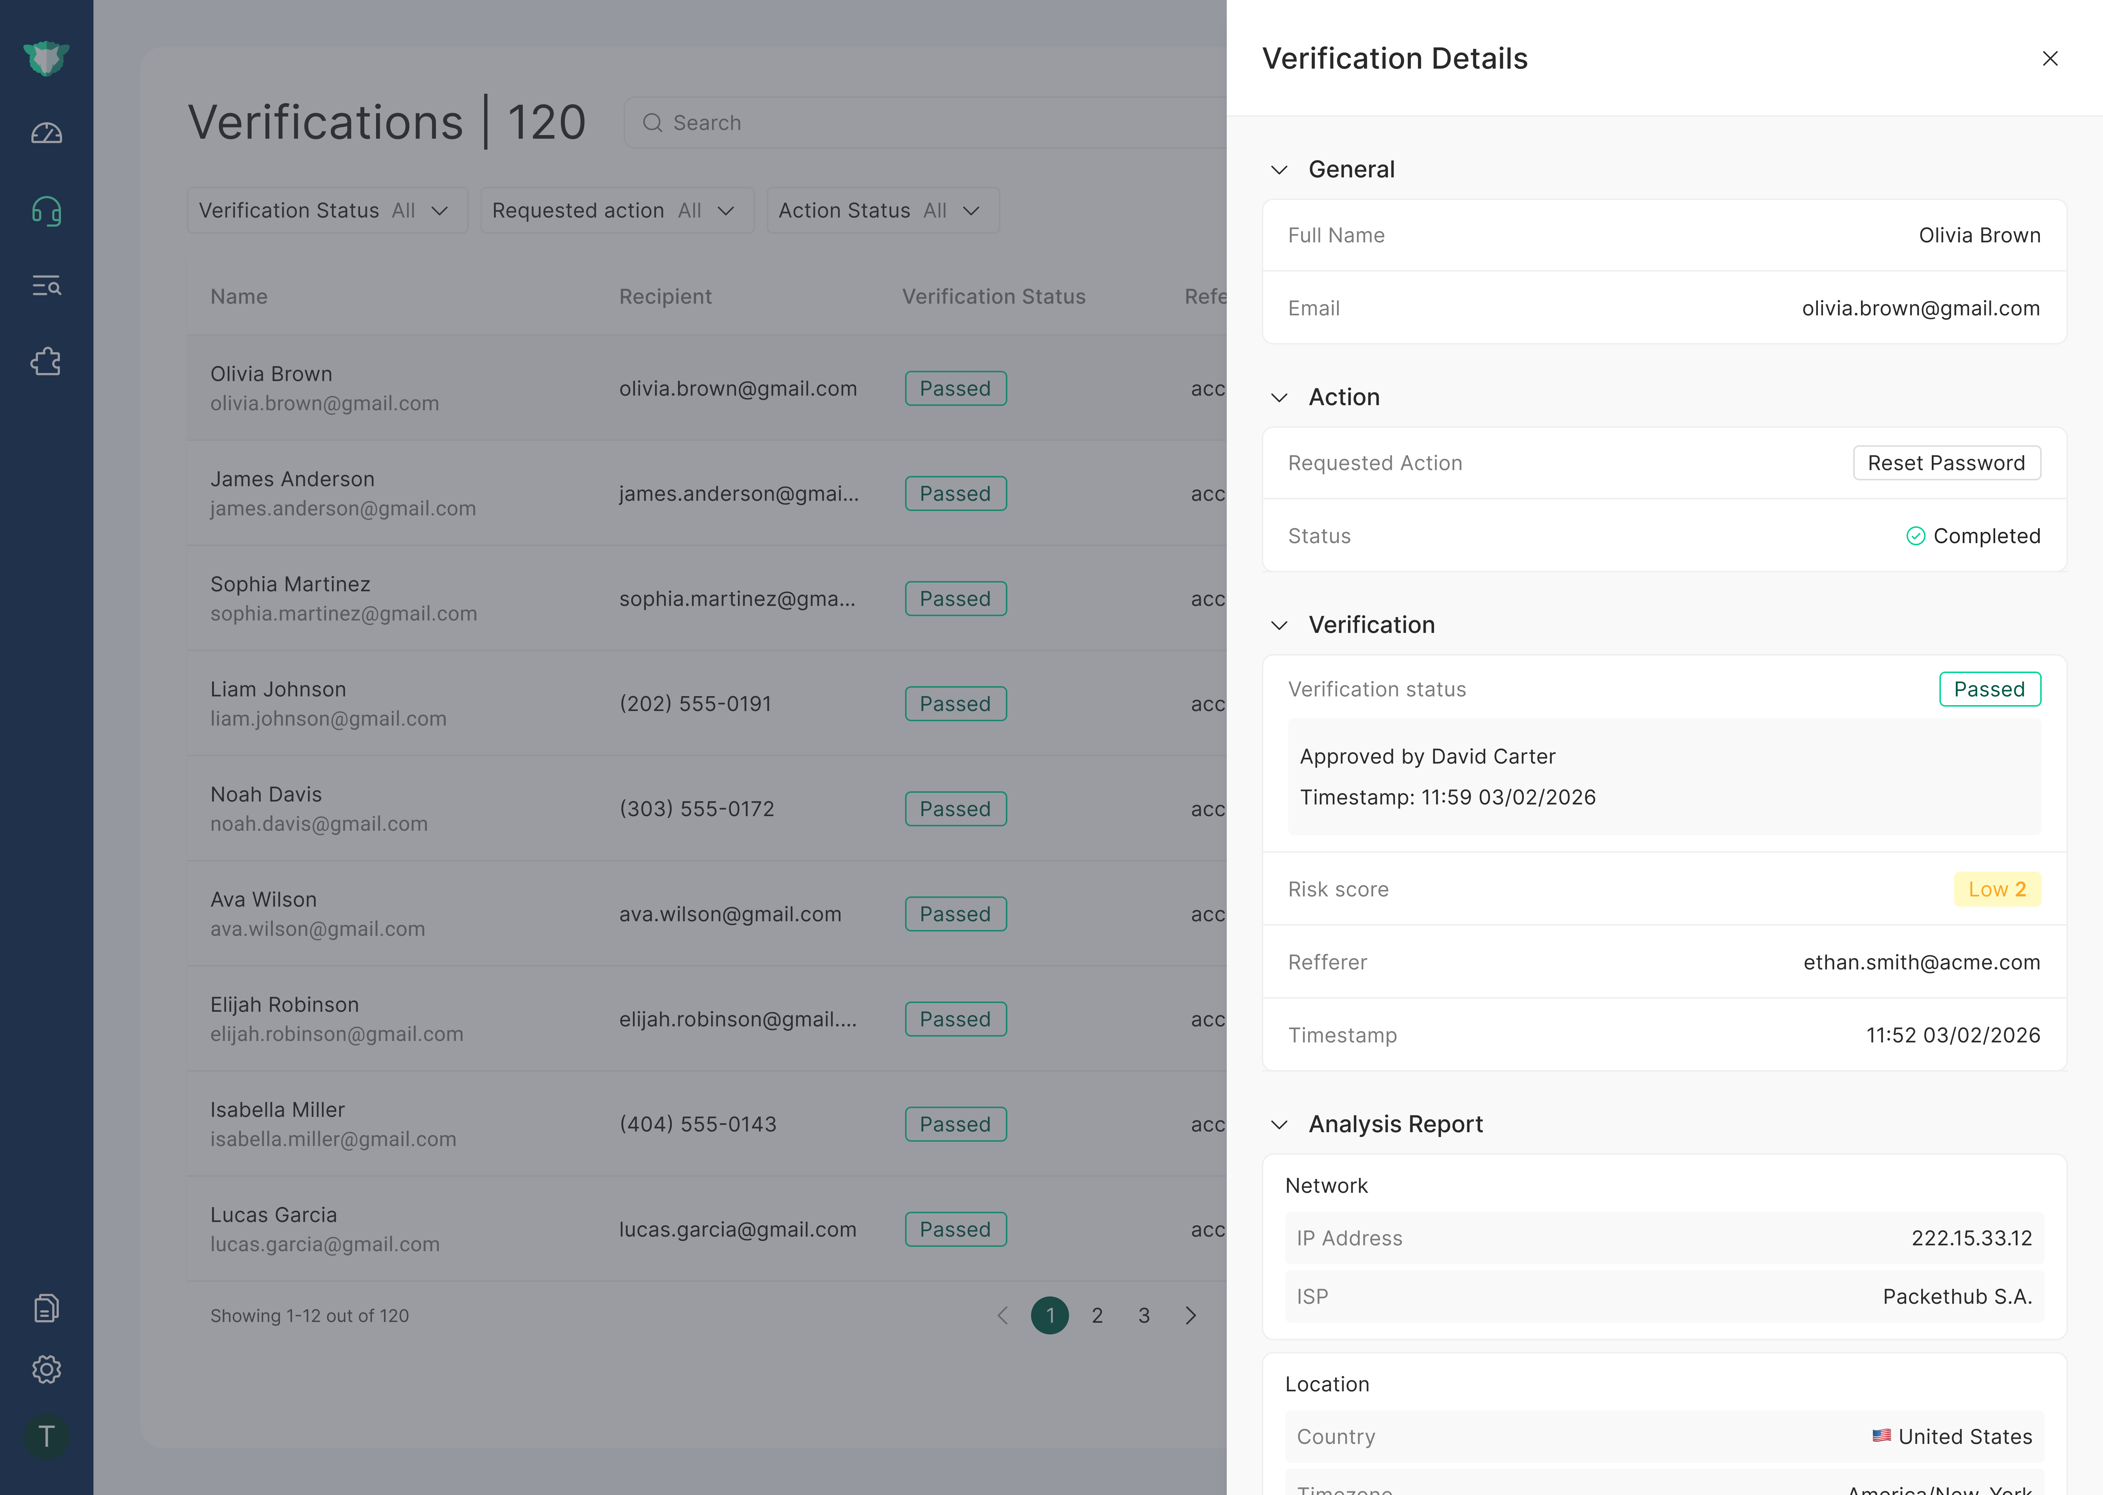Select the Sophia Martinez table row
Viewport: 2103px width, 1495px height.
point(706,598)
